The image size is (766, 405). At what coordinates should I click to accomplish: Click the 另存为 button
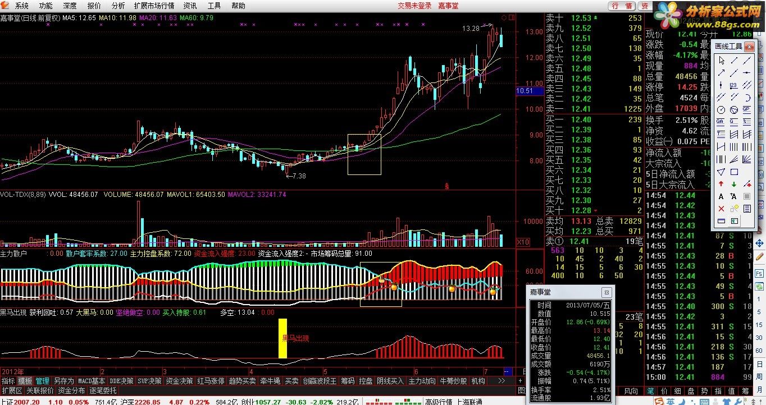pos(63,381)
